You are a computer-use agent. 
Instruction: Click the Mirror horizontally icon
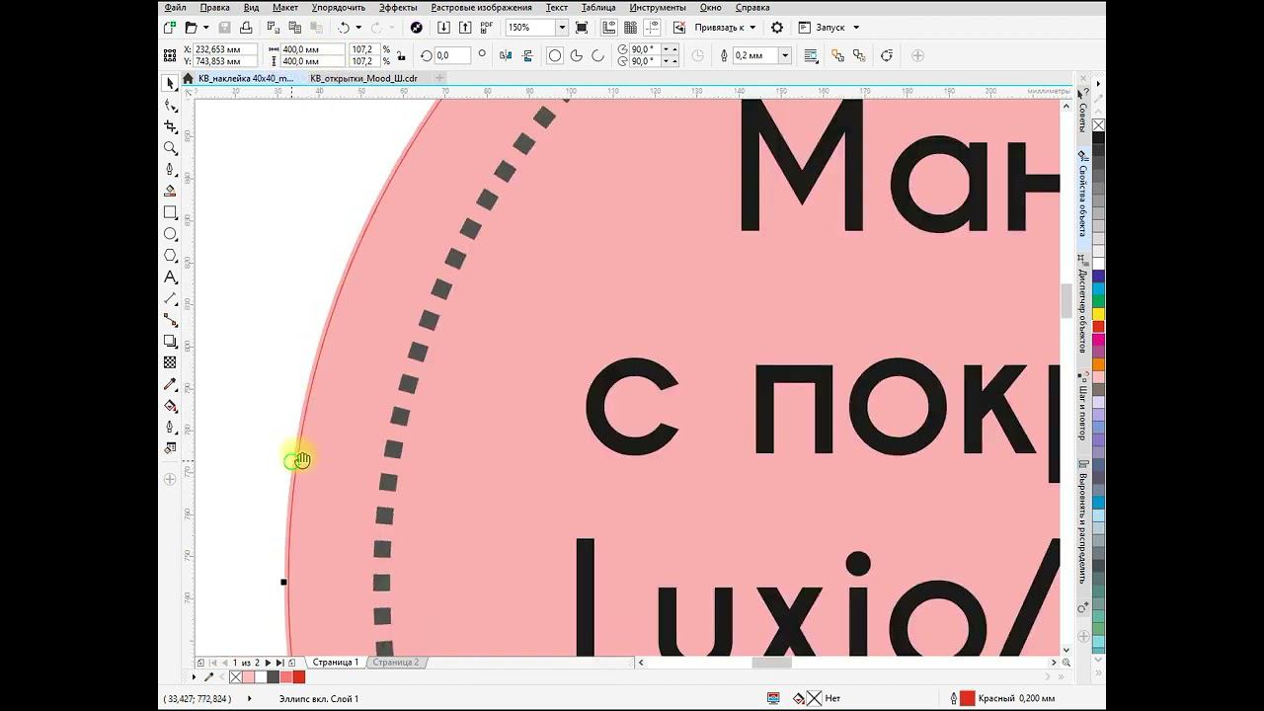[x=507, y=56]
